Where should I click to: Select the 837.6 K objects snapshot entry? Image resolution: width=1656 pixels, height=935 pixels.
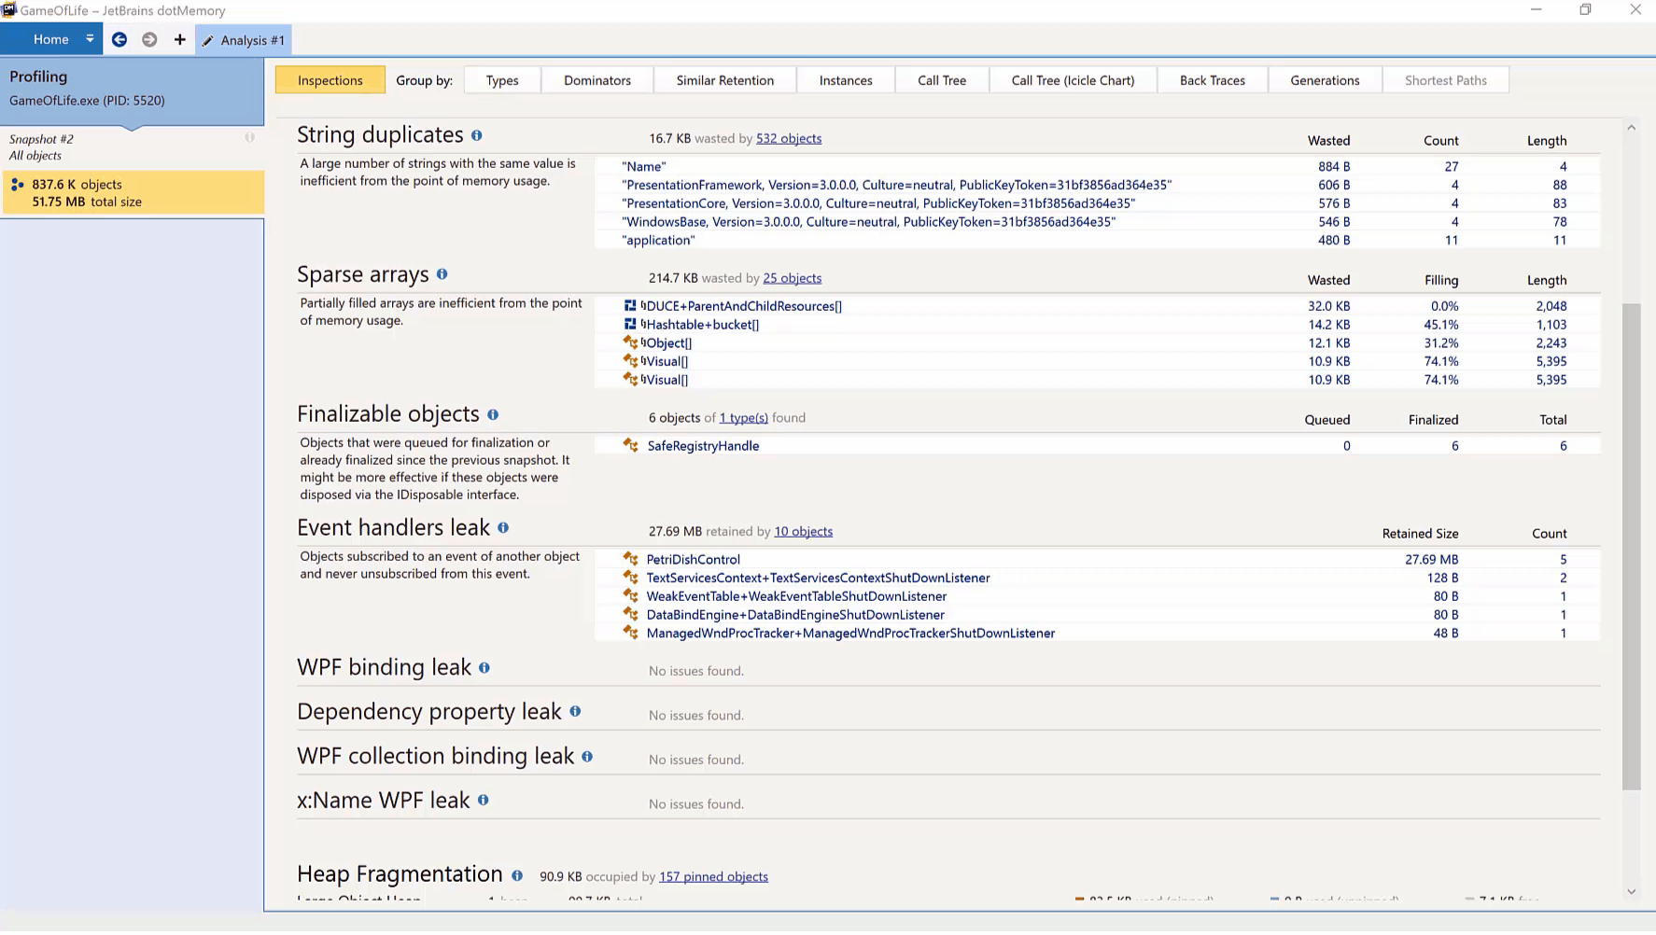(x=133, y=193)
